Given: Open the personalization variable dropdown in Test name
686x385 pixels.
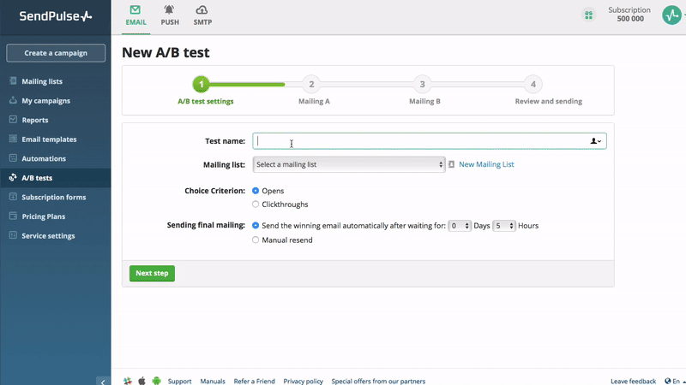Looking at the screenshot, I should 596,141.
